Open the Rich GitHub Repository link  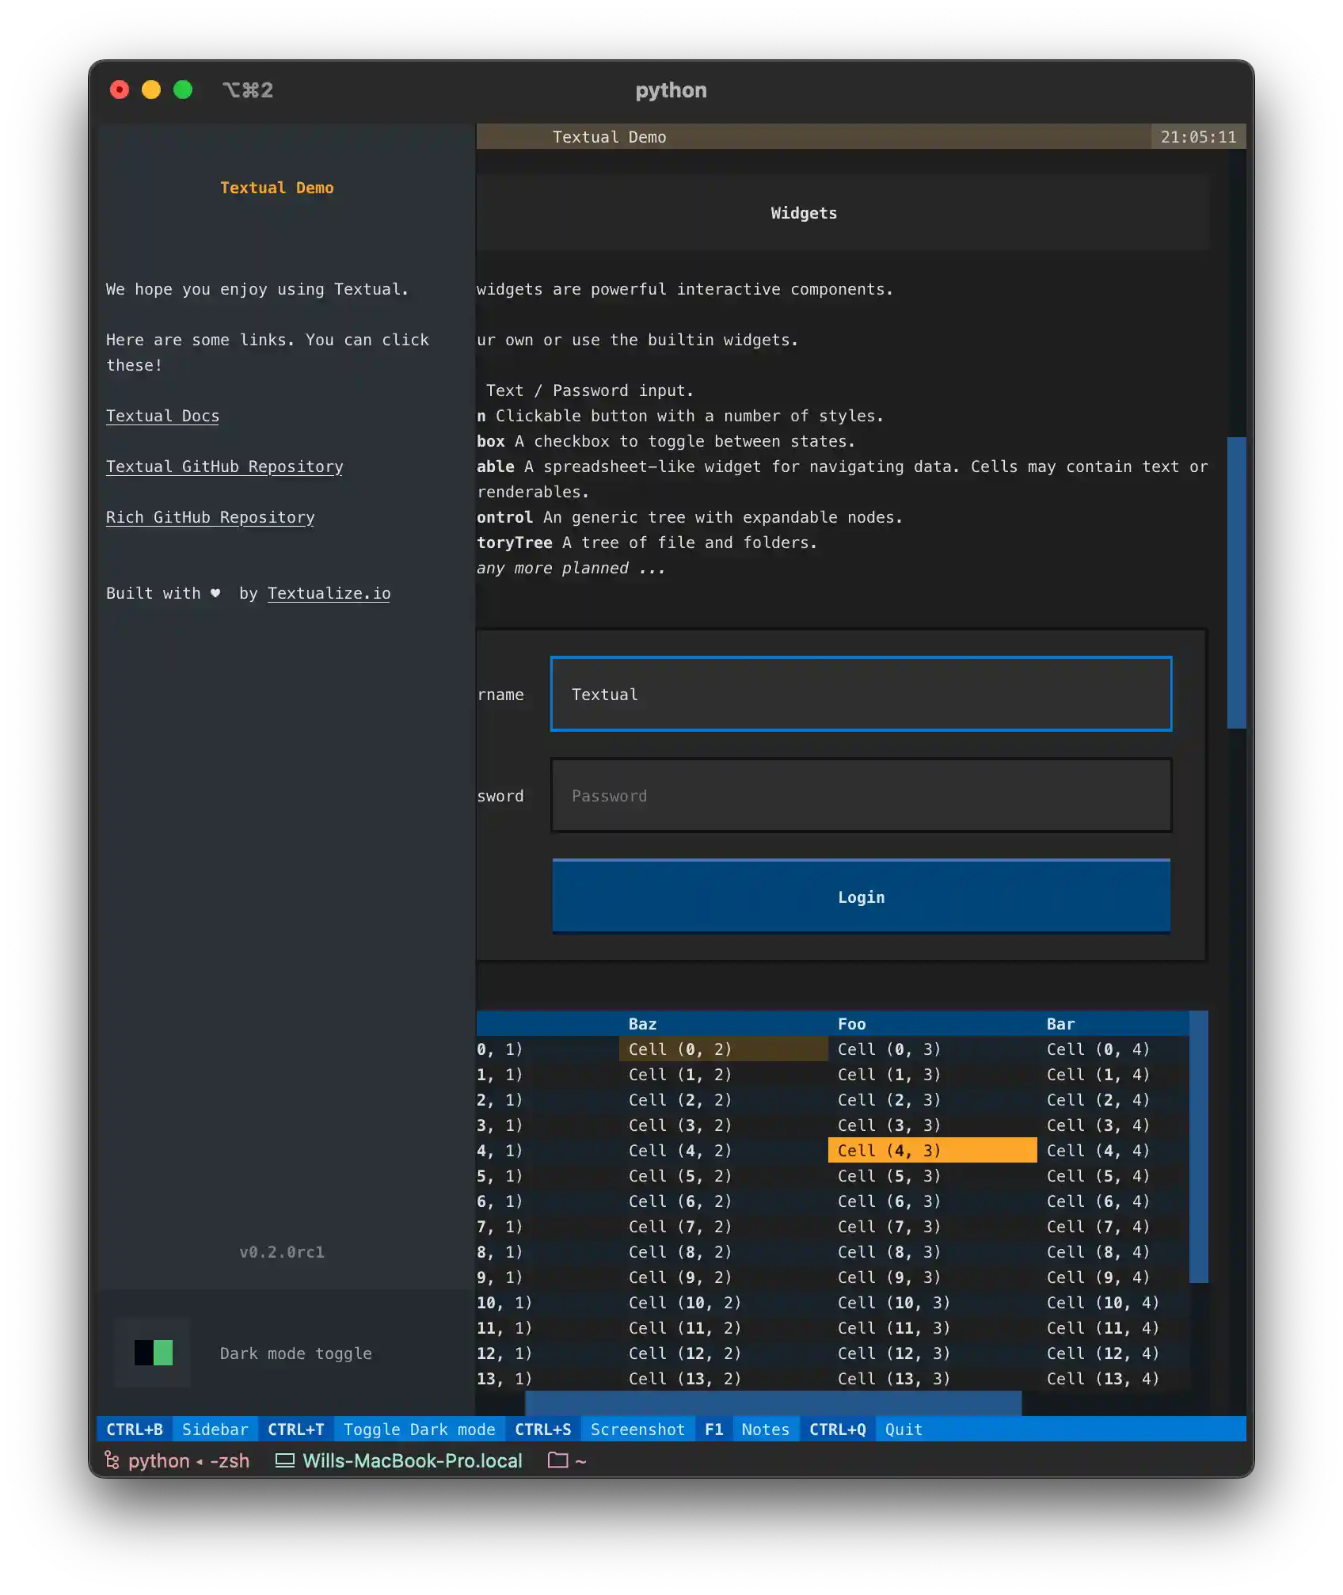[211, 517]
